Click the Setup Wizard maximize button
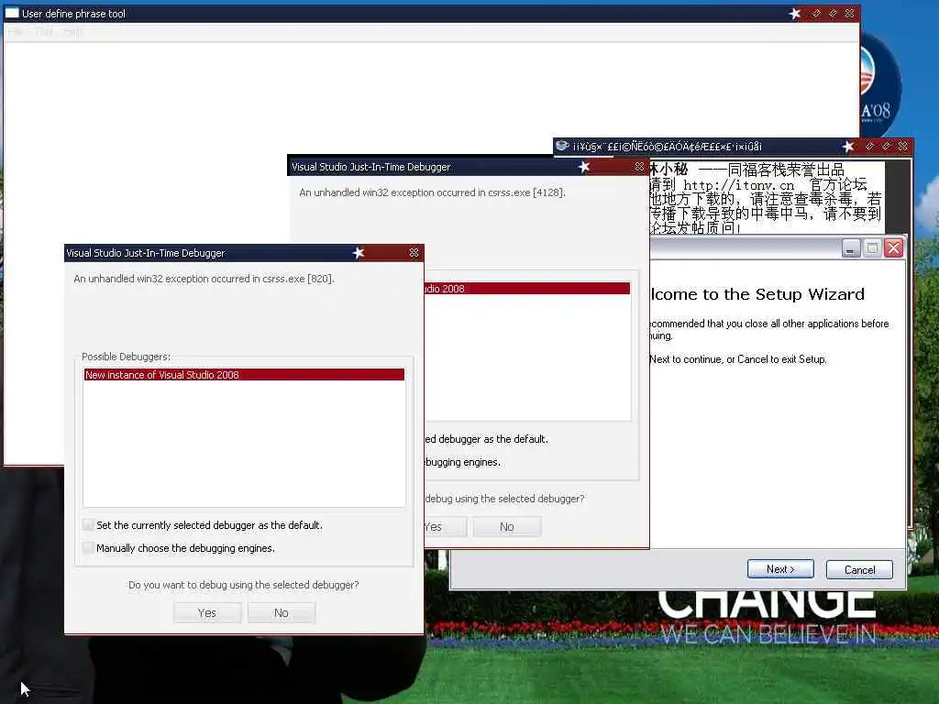 coord(873,247)
